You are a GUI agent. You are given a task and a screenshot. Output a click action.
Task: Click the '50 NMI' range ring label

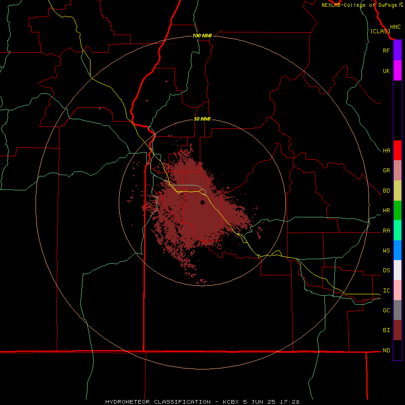pos(202,119)
